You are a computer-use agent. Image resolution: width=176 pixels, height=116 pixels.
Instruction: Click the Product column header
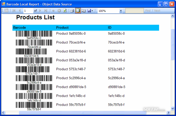62,28
